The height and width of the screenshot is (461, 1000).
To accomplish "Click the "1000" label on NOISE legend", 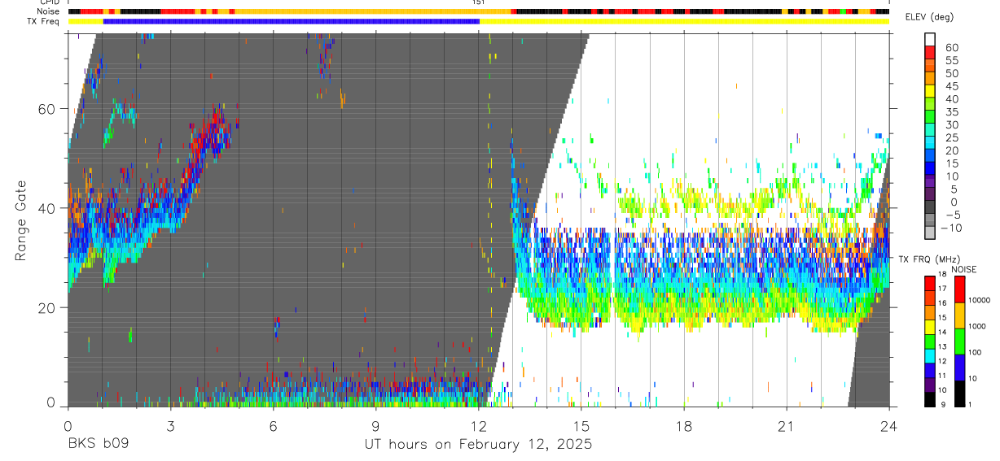I will click(x=978, y=327).
